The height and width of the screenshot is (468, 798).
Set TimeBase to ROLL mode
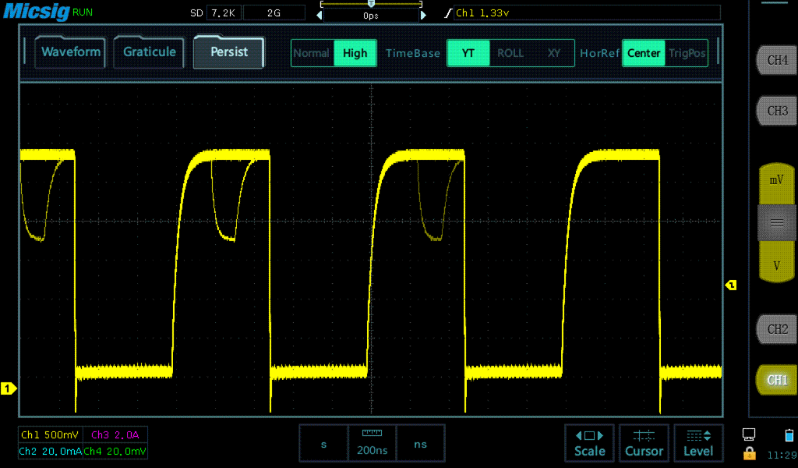pyautogui.click(x=510, y=53)
